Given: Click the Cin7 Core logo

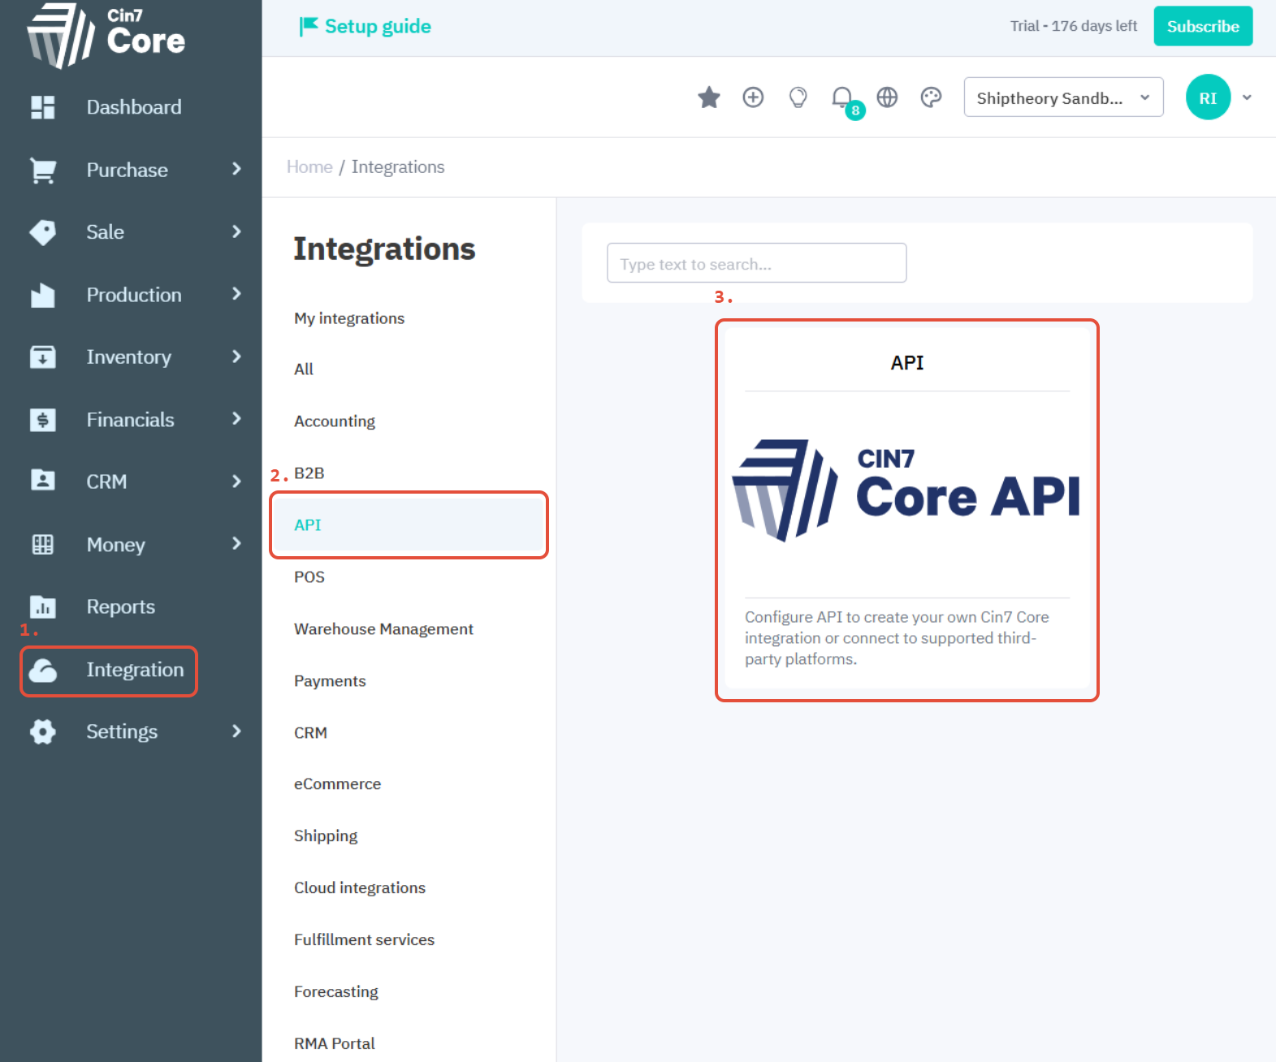Looking at the screenshot, I should coord(106,35).
